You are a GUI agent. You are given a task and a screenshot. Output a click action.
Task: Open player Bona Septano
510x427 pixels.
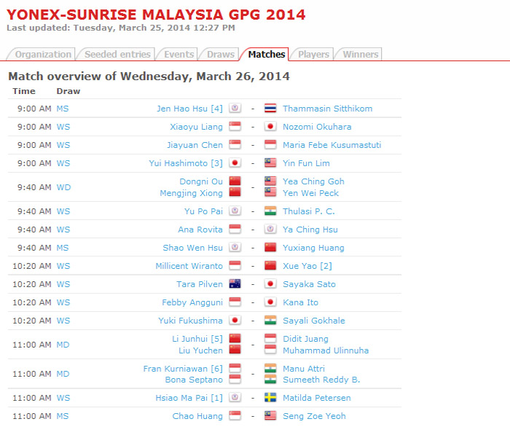click(194, 380)
